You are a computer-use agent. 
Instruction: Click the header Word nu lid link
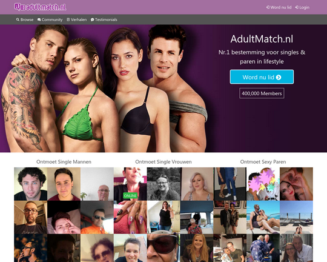click(x=279, y=7)
